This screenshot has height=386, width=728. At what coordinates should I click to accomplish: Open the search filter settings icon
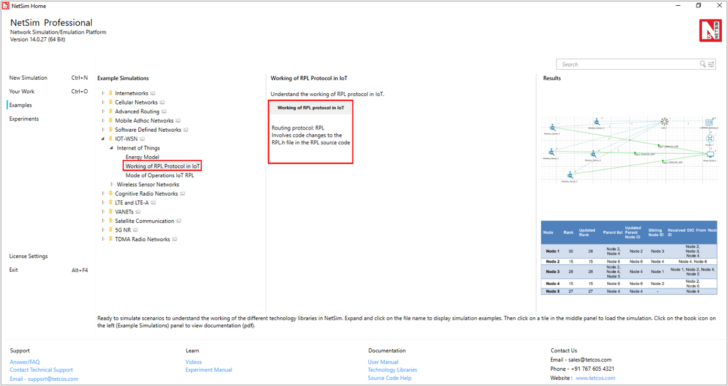pyautogui.click(x=711, y=65)
